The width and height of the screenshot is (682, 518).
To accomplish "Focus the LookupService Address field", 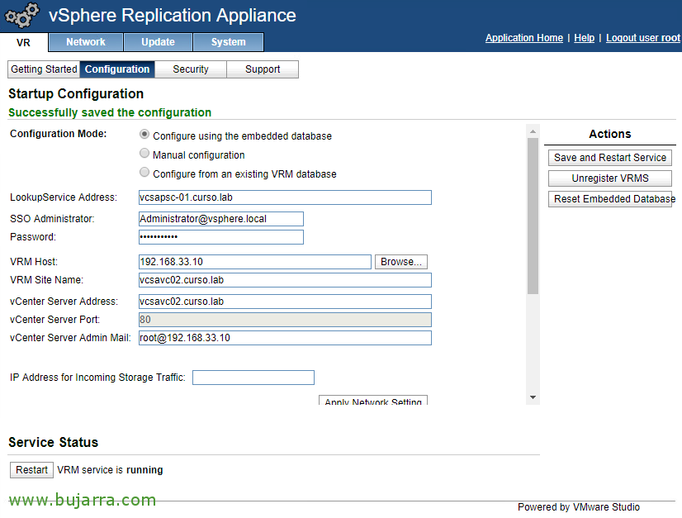I will coord(285,197).
